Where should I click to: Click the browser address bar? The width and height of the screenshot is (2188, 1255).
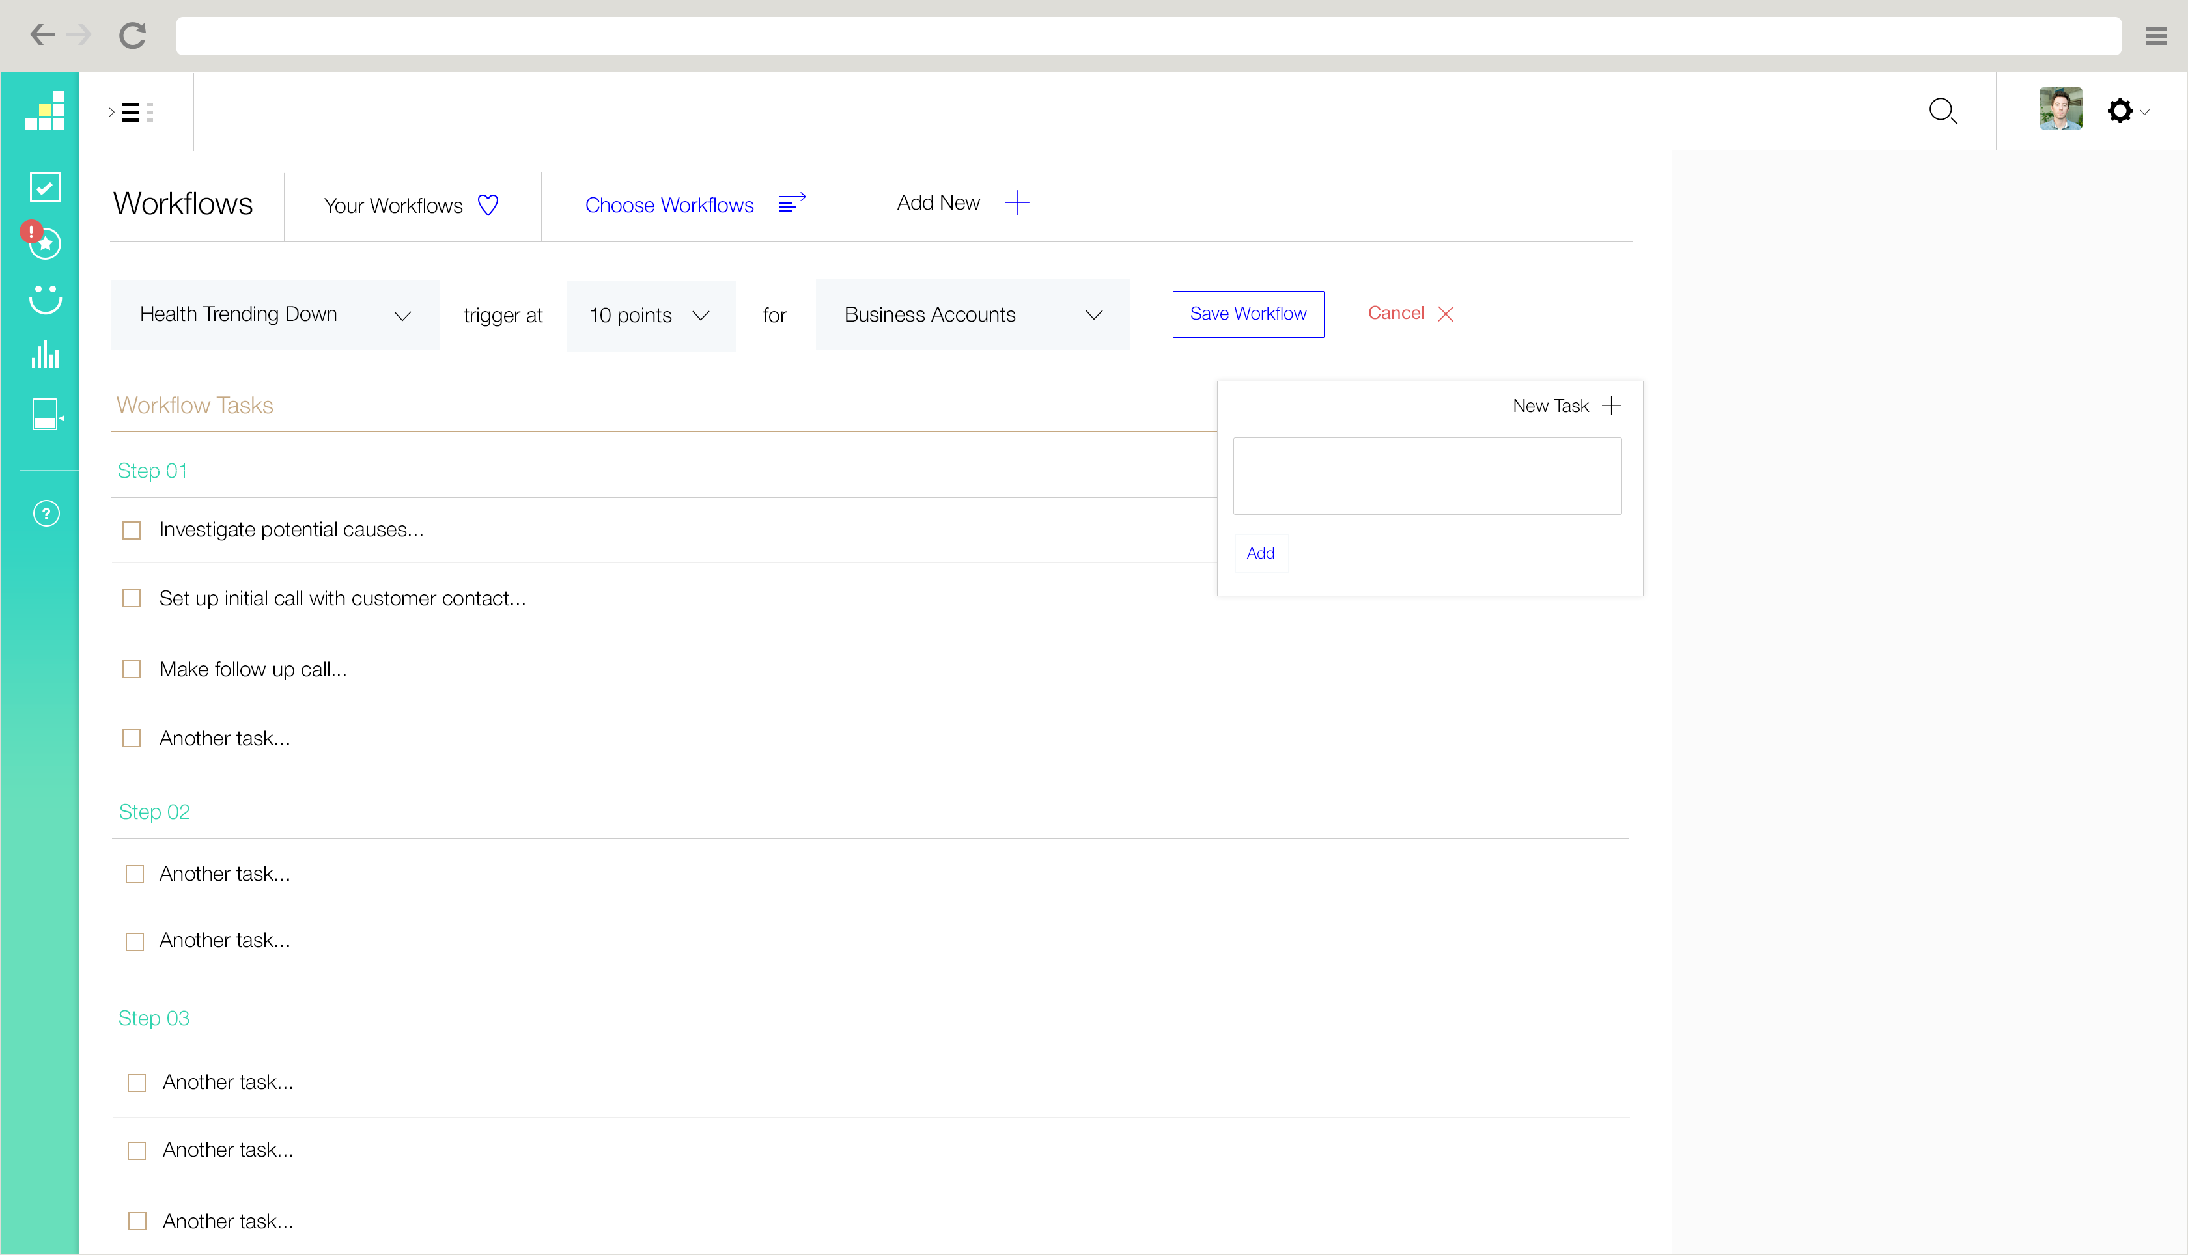(x=1148, y=35)
